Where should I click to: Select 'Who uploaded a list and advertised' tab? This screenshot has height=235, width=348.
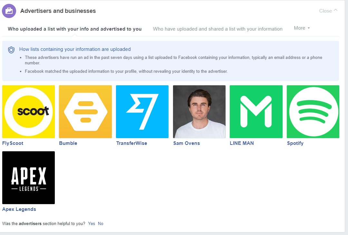point(75,29)
